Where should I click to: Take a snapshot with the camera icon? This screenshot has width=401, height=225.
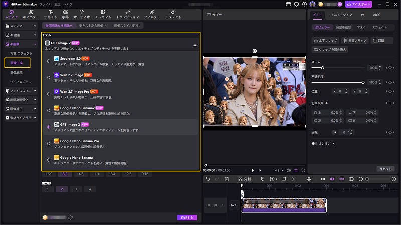coord(289,170)
